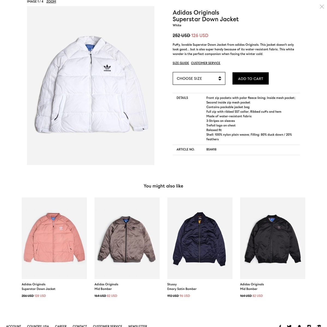Open the black Mid Bomber thumbnail
Viewport: 327px width, 327px height.
272,238
